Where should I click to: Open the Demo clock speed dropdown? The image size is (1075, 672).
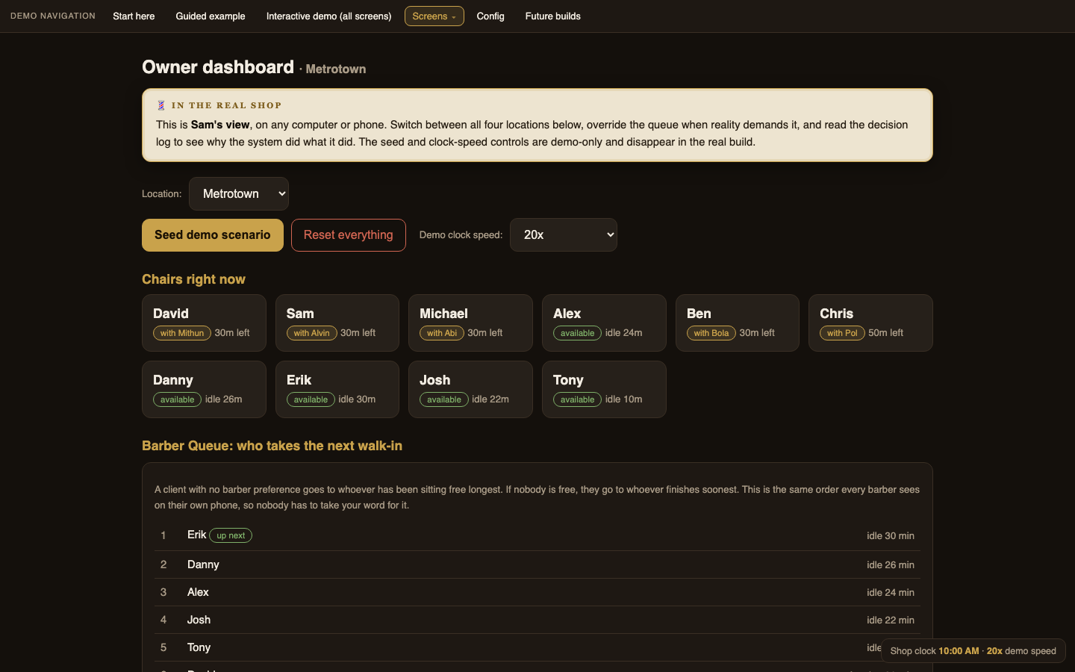(564, 234)
